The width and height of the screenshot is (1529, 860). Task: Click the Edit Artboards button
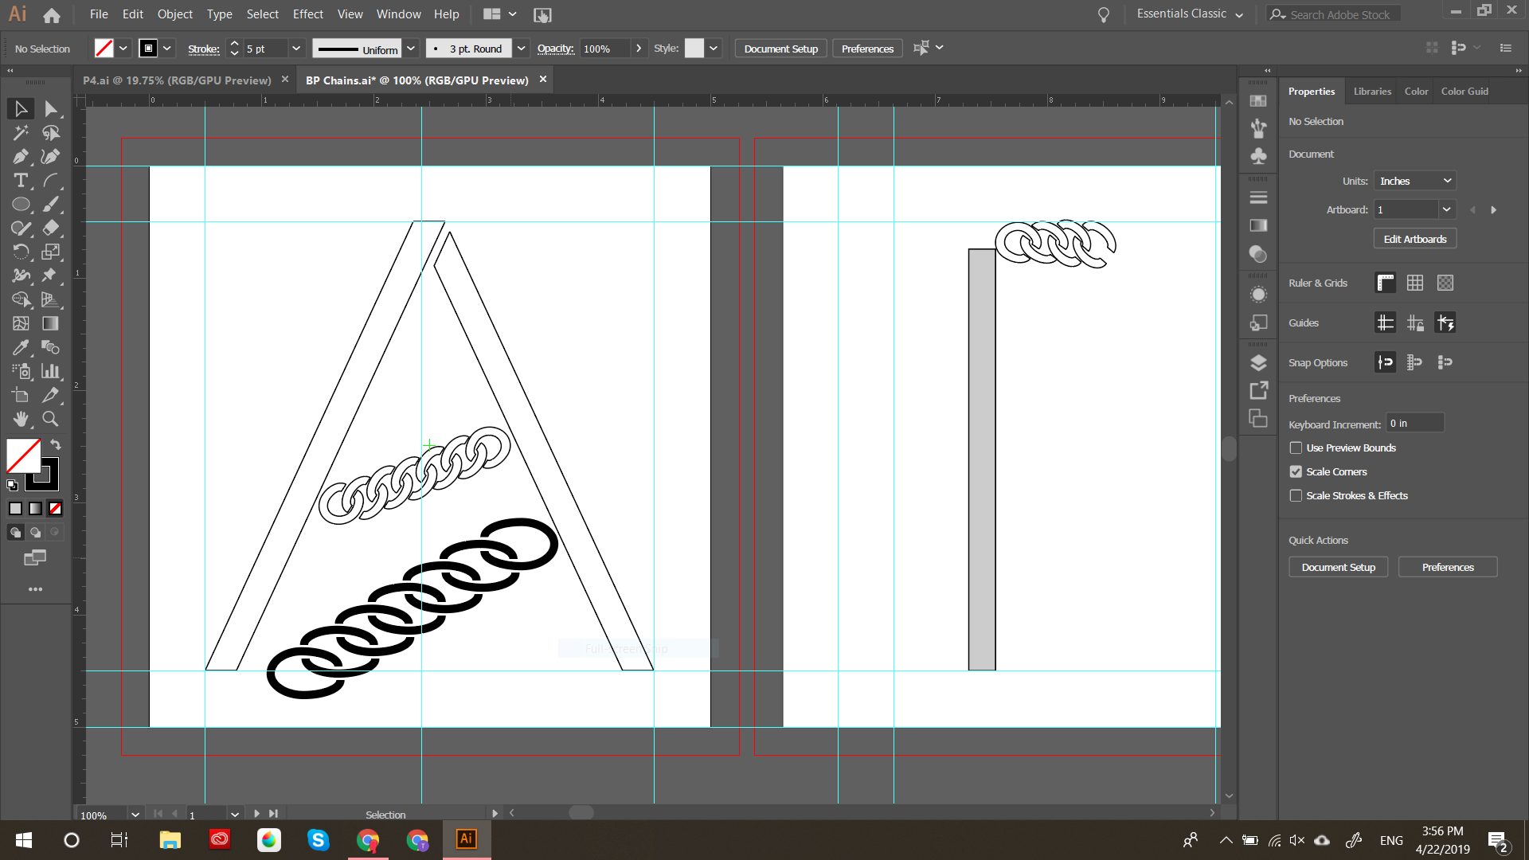(x=1414, y=239)
